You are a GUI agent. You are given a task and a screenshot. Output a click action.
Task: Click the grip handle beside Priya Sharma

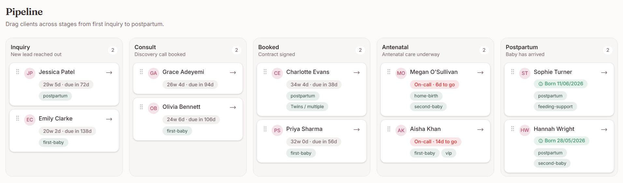265,129
